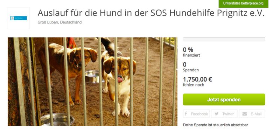Open the SOS Hundehilfe organization logo
The width and height of the screenshot is (280, 140).
19,18
